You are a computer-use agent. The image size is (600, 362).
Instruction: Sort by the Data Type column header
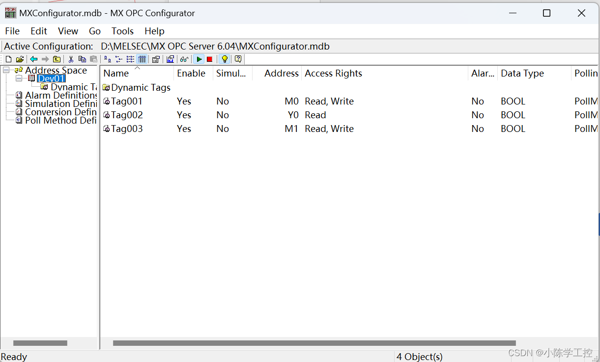pos(534,73)
